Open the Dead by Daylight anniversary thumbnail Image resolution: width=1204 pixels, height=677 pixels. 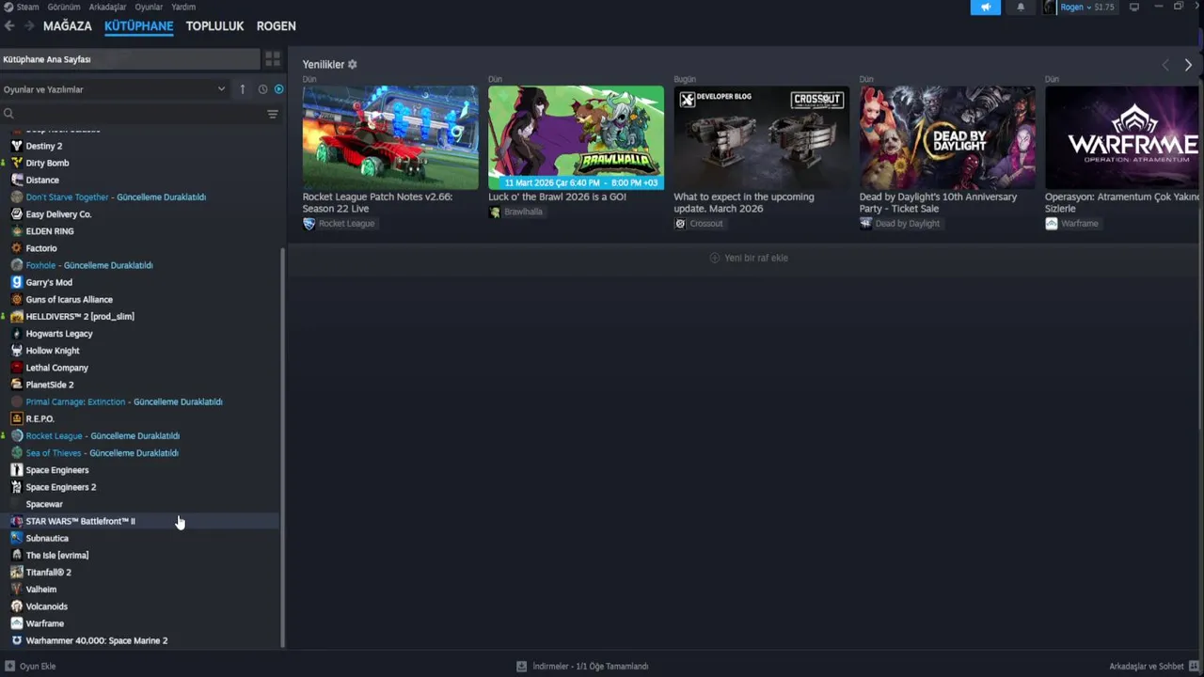tap(947, 137)
